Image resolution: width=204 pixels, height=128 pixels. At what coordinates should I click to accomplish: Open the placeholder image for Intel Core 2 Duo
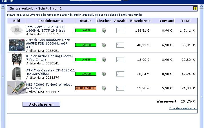point(17,30)
